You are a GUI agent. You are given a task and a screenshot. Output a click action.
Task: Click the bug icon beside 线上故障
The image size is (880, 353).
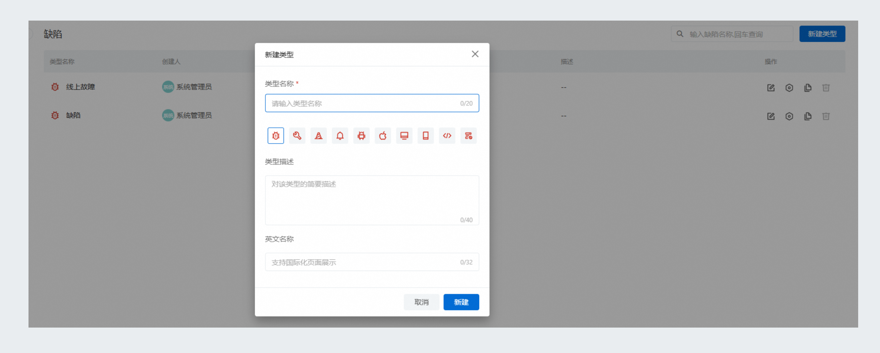point(55,87)
